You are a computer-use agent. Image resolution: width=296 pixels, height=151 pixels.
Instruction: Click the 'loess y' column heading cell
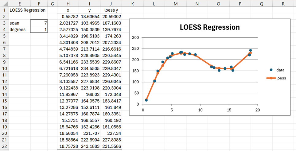click(111, 10)
